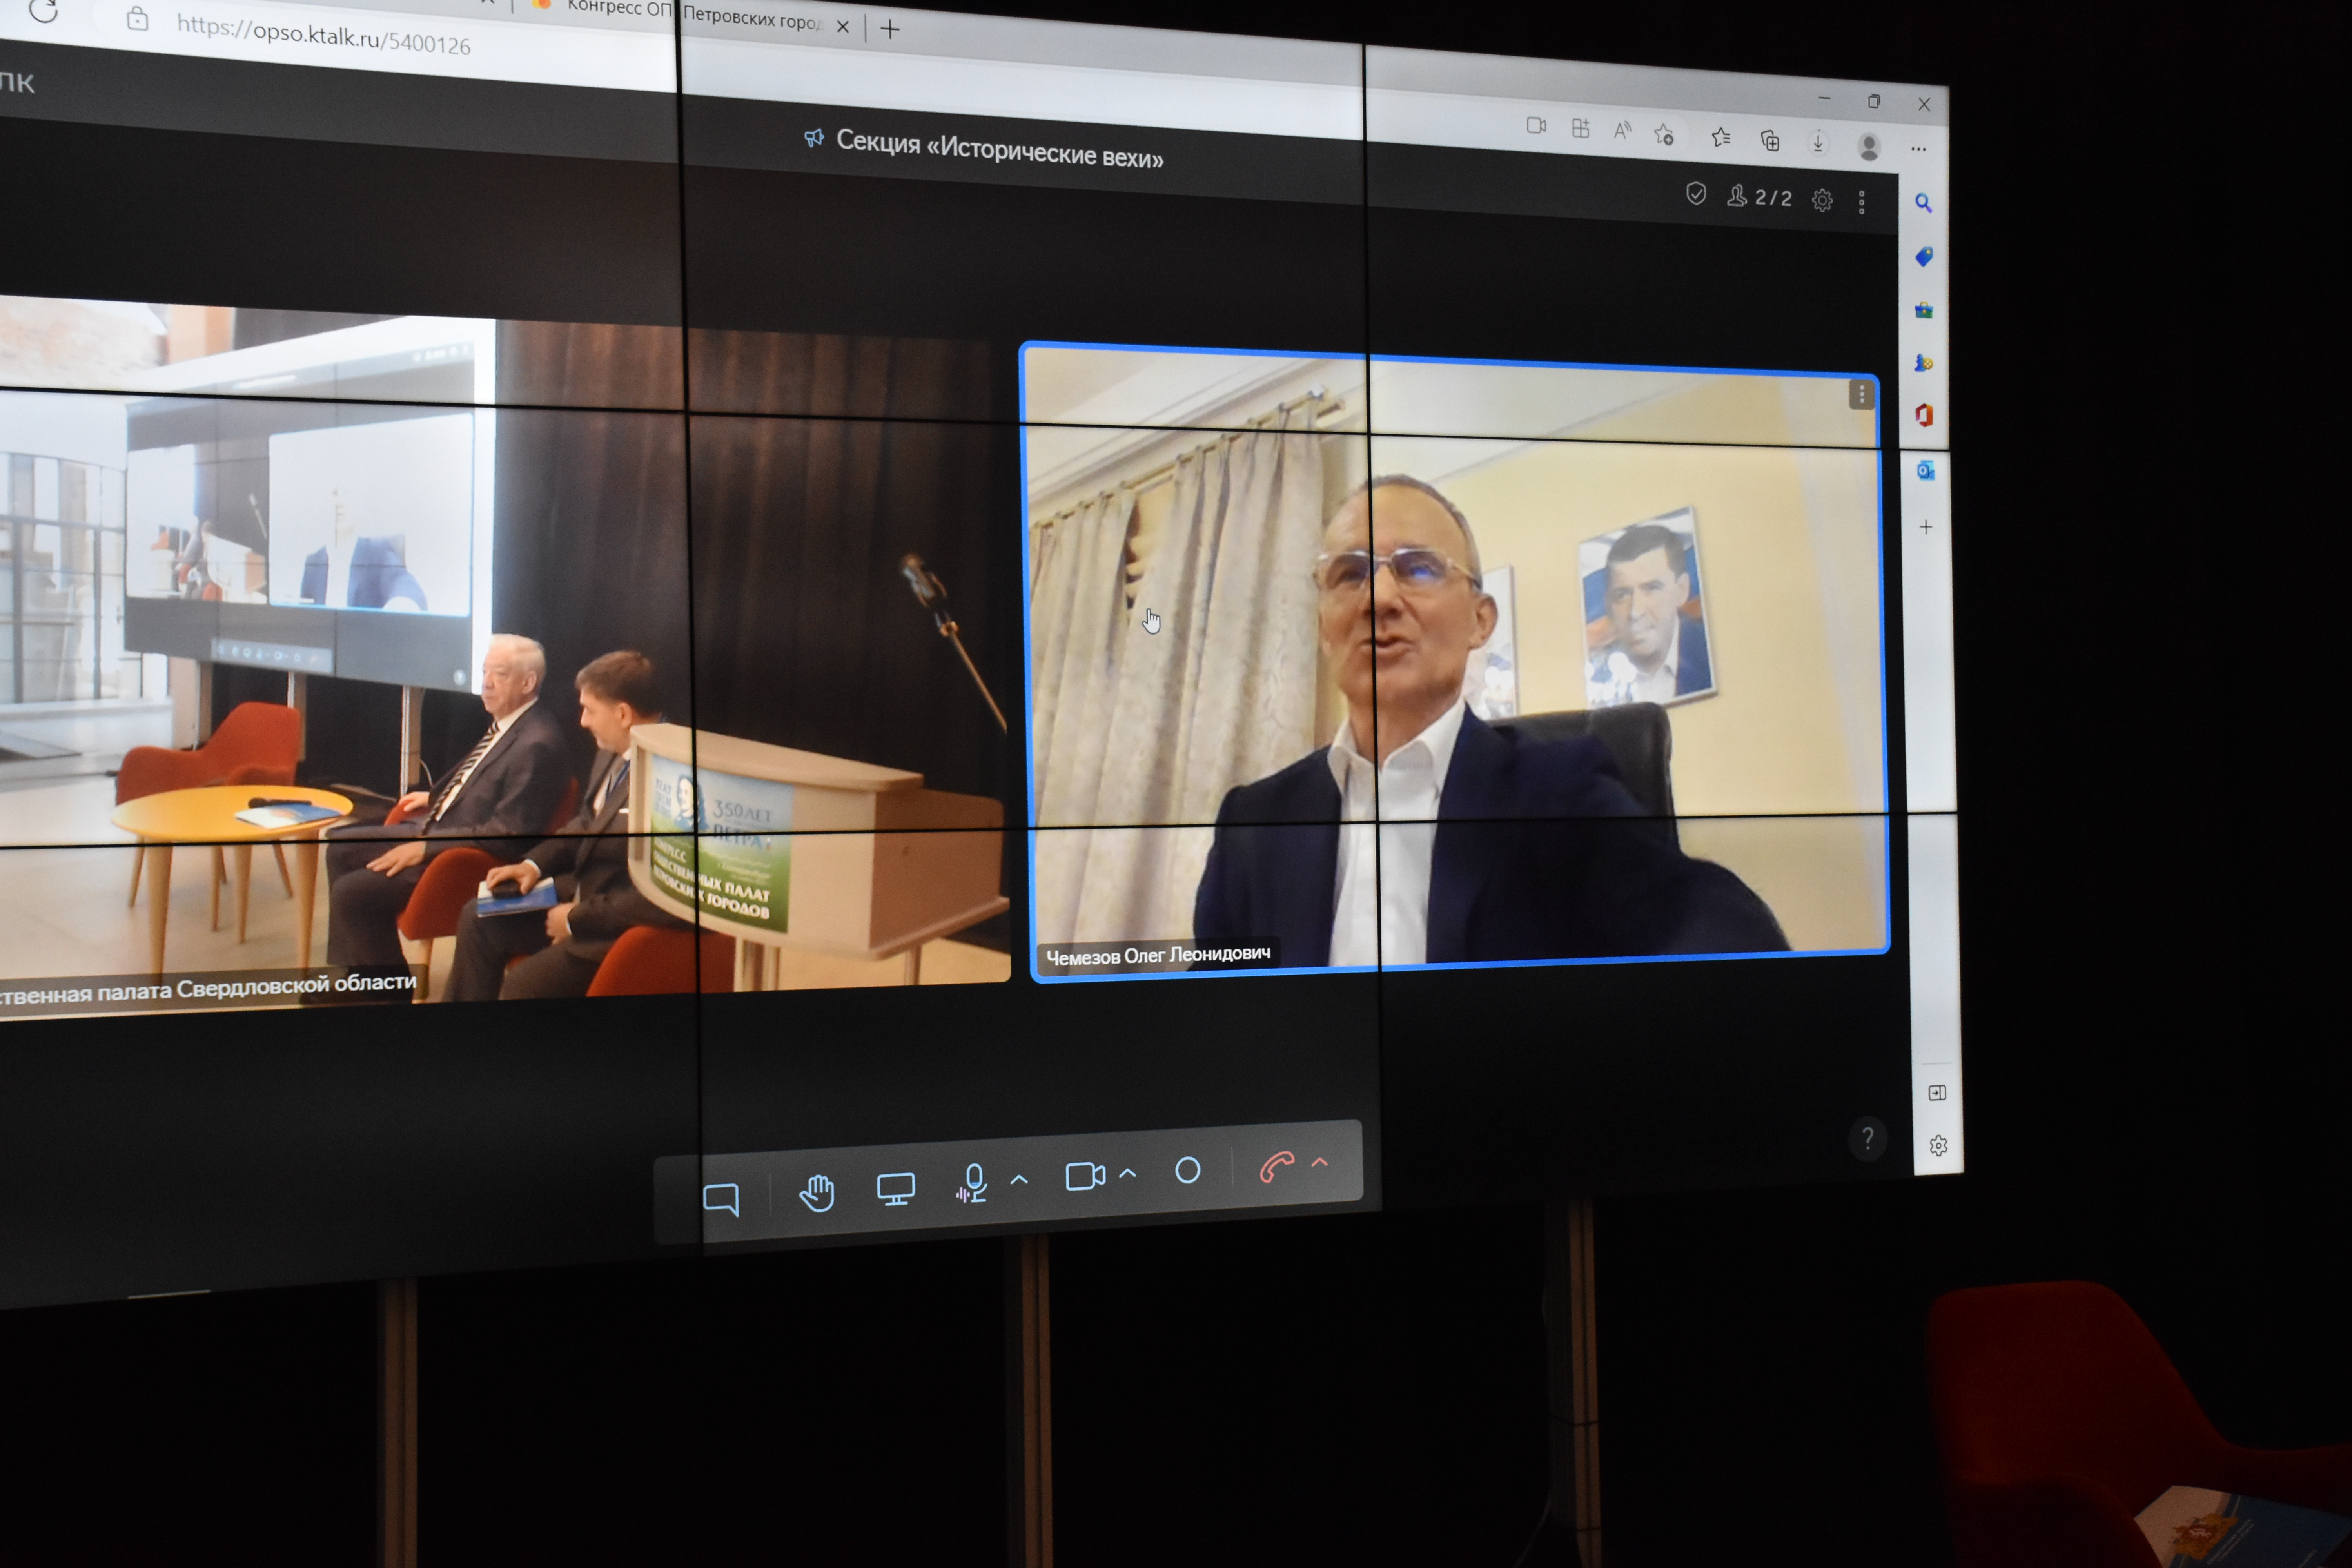Reload the page in the browser
Viewport: 2352px width, 1568px height.
43,11
